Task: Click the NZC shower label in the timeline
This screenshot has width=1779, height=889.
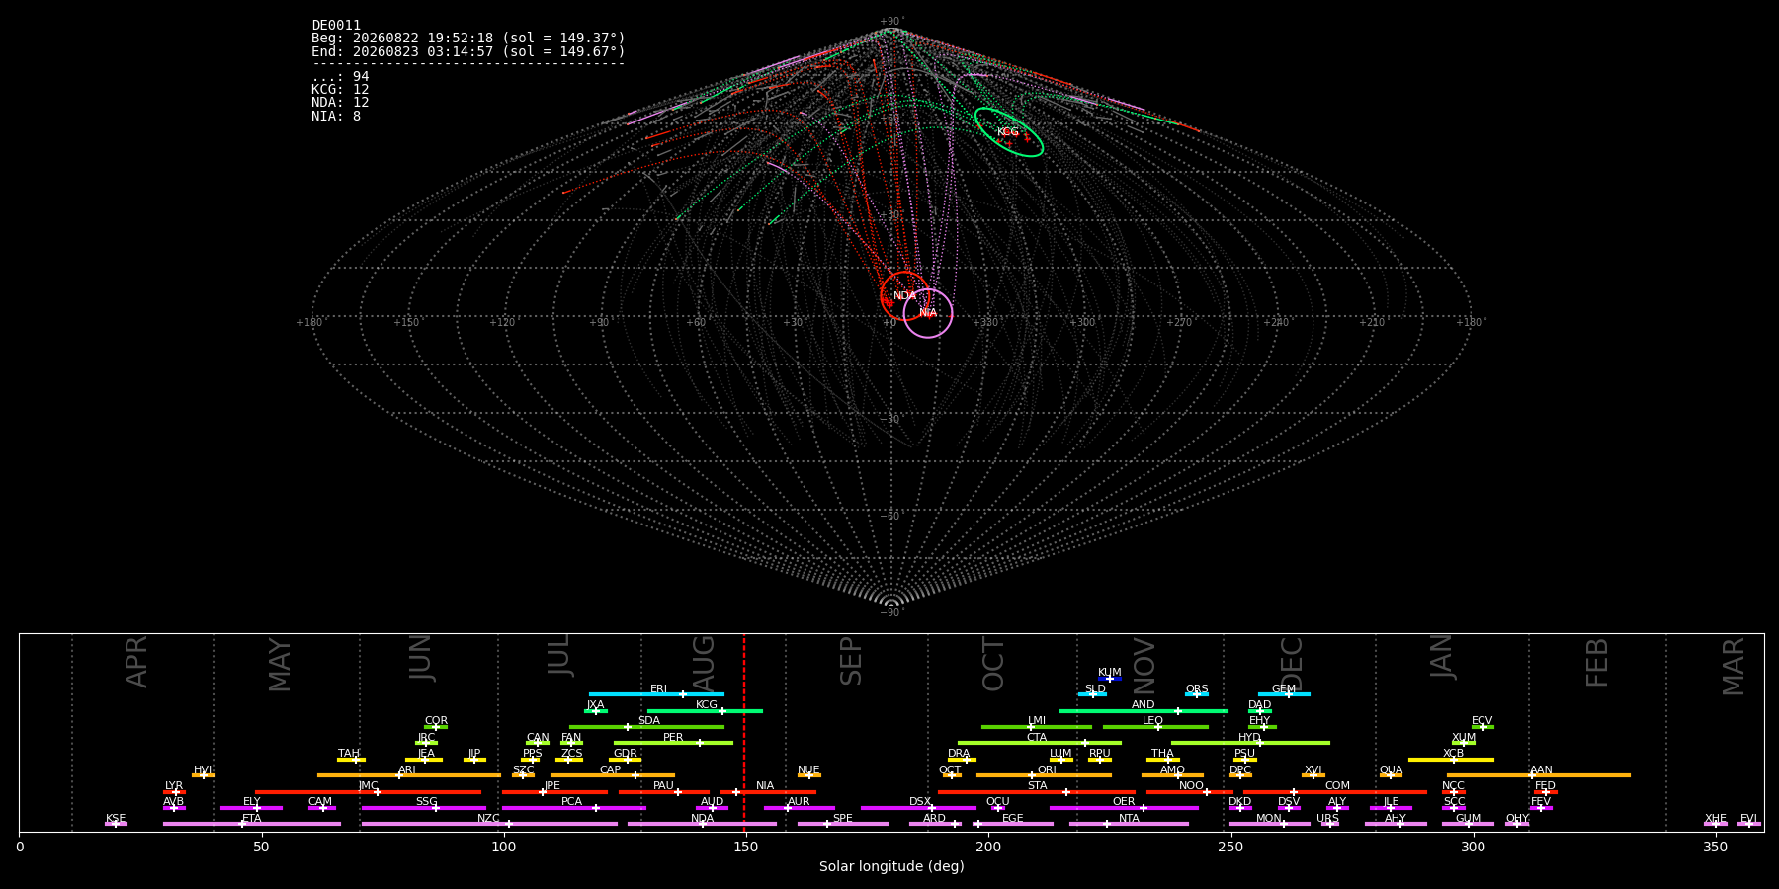Action: coord(488,819)
